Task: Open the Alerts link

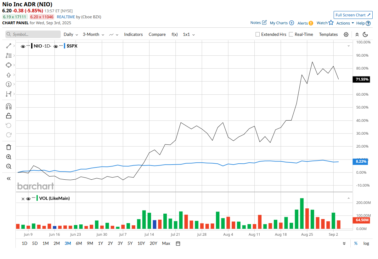Action: click(302, 23)
